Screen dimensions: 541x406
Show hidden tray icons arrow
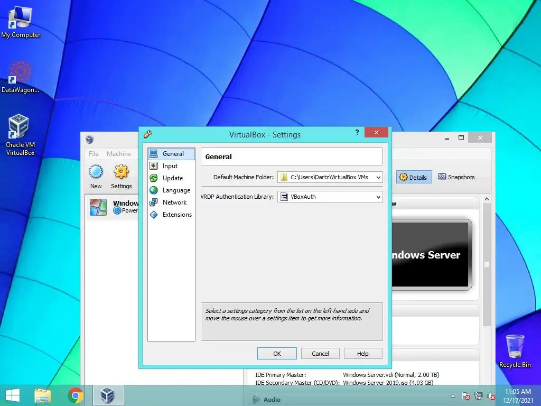click(x=453, y=396)
